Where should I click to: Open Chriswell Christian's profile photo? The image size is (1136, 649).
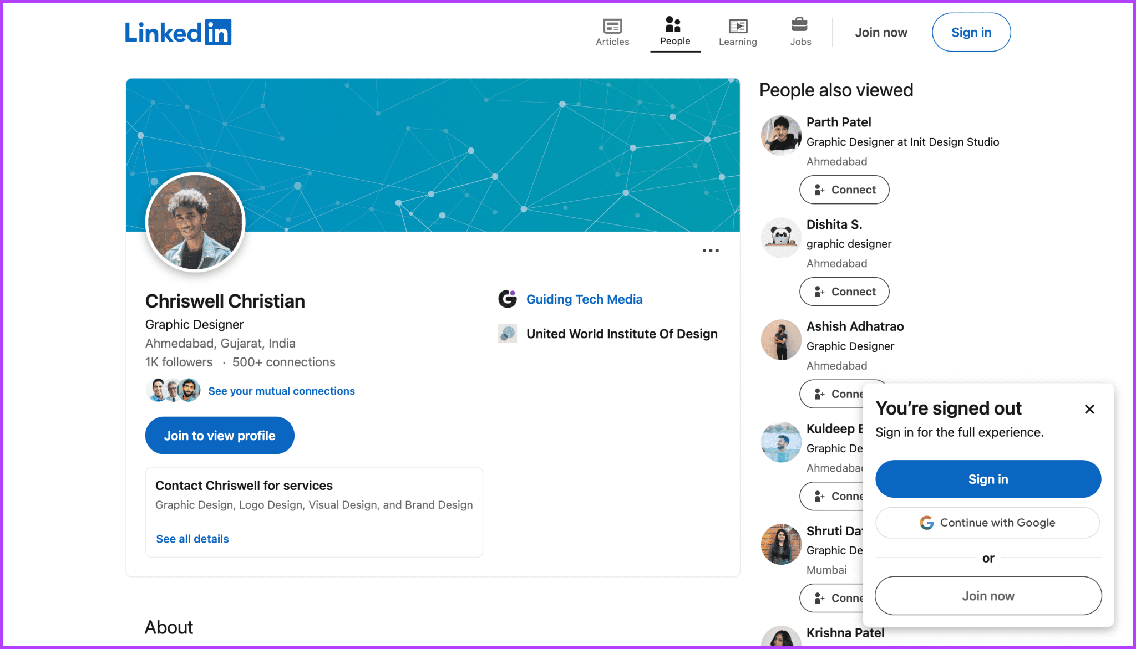(195, 222)
